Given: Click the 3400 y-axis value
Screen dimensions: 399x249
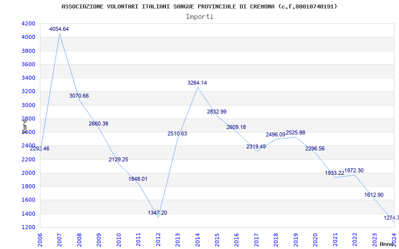Looking at the screenshot, I should pyautogui.click(x=29, y=78).
